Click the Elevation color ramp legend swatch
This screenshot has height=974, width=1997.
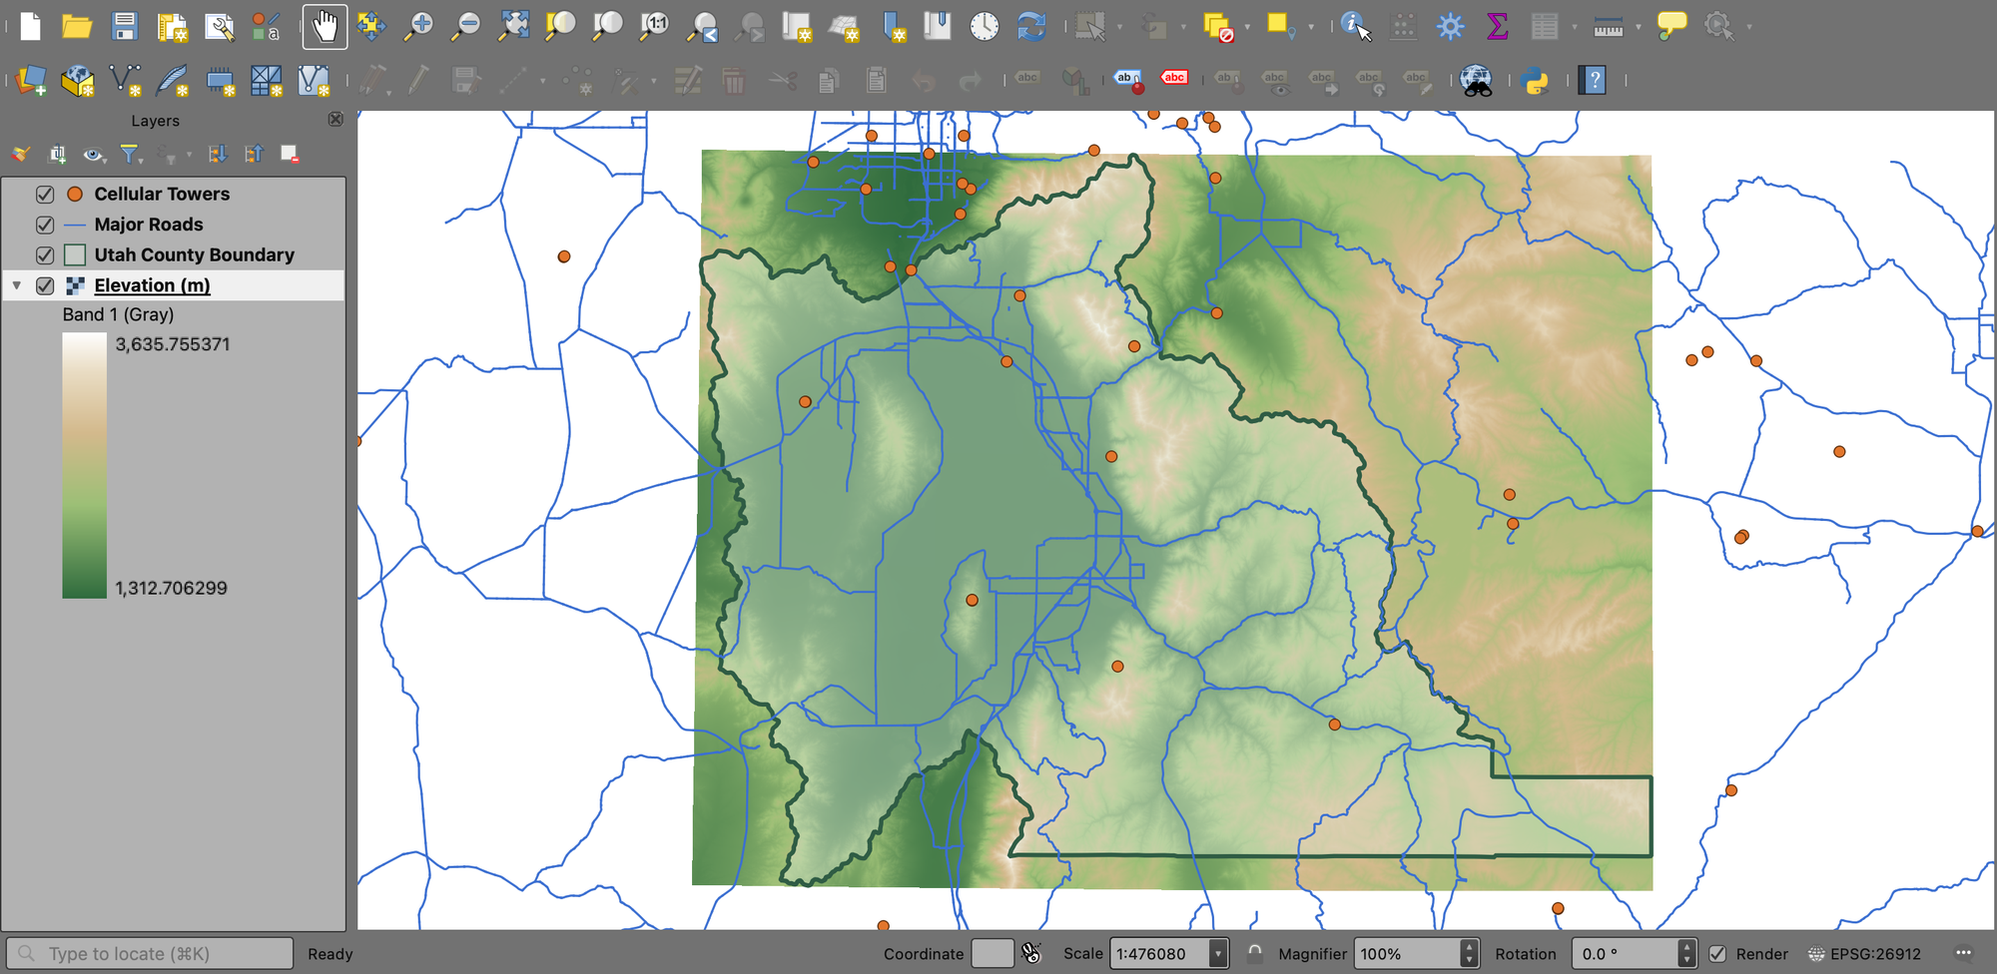(x=84, y=466)
